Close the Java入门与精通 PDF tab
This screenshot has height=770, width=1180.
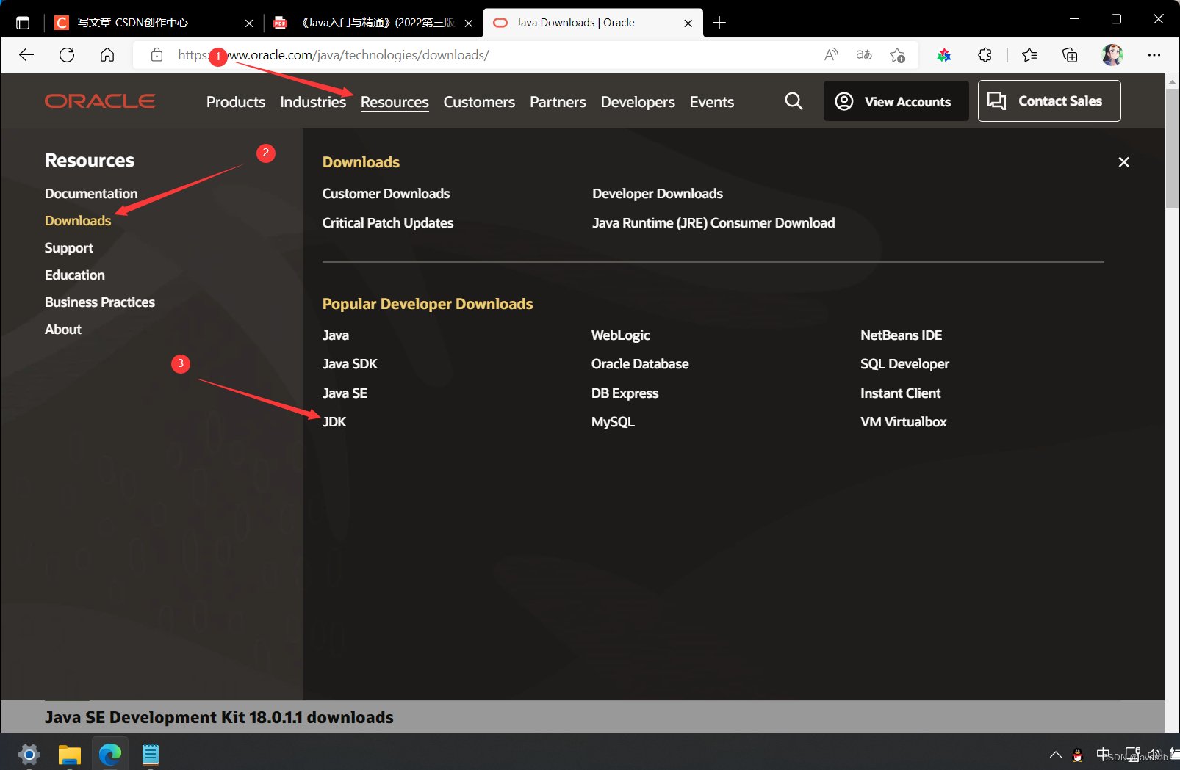click(469, 23)
